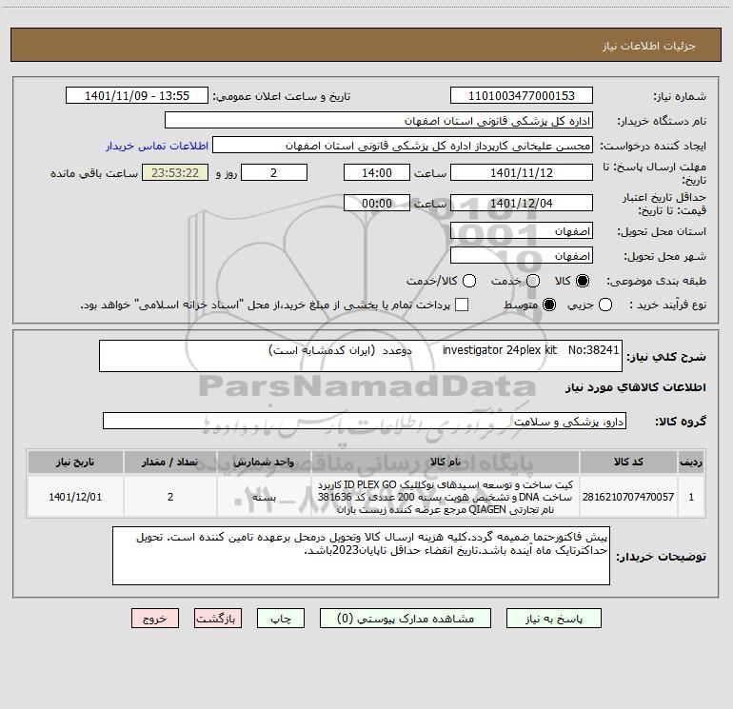Screen dimensions: 733x709
Task: Click unit cell بسته
Action: 264,497
